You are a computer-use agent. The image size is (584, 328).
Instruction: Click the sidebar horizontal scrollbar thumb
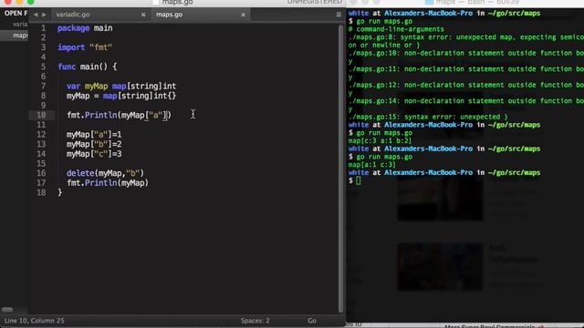tap(7, 310)
